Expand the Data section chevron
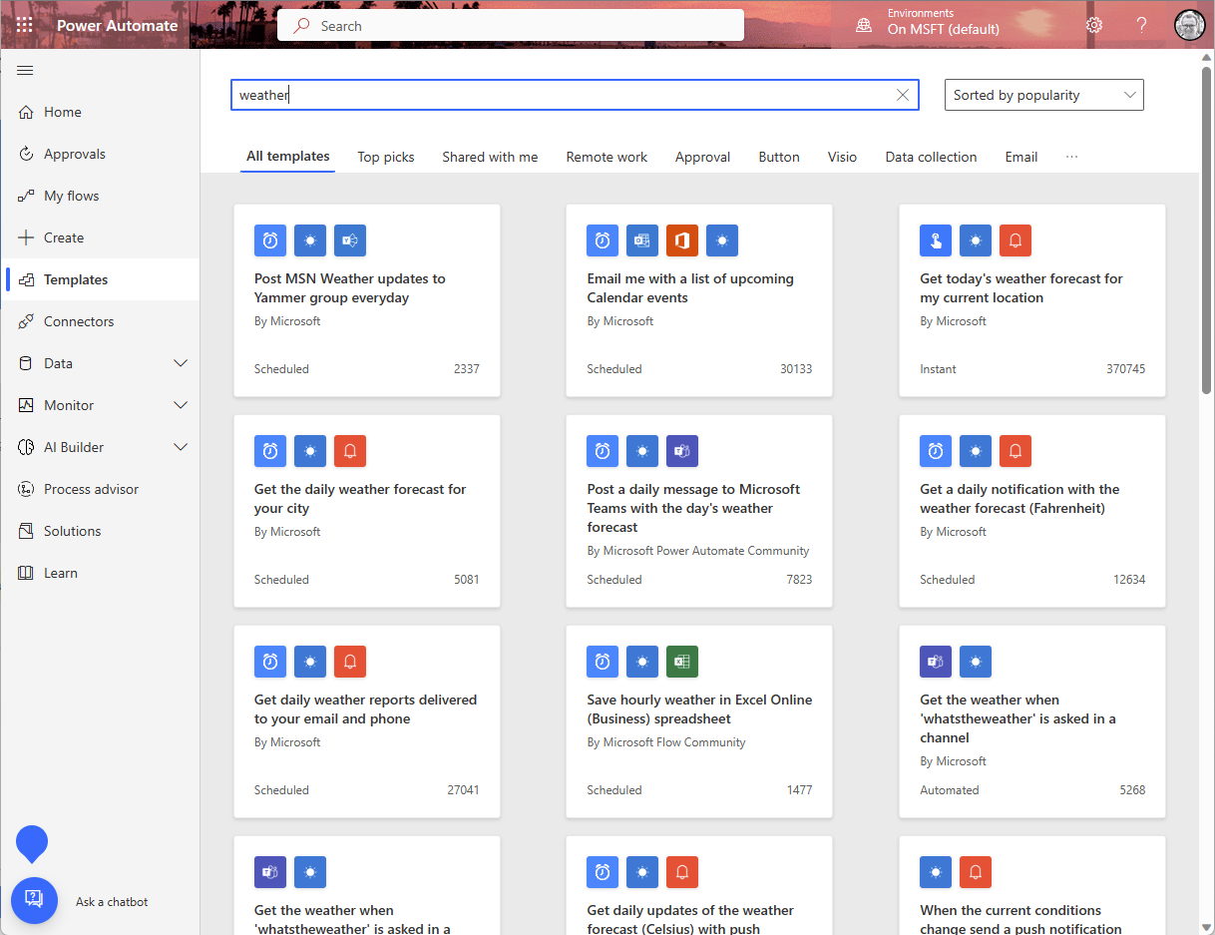This screenshot has height=935, width=1215. click(181, 363)
